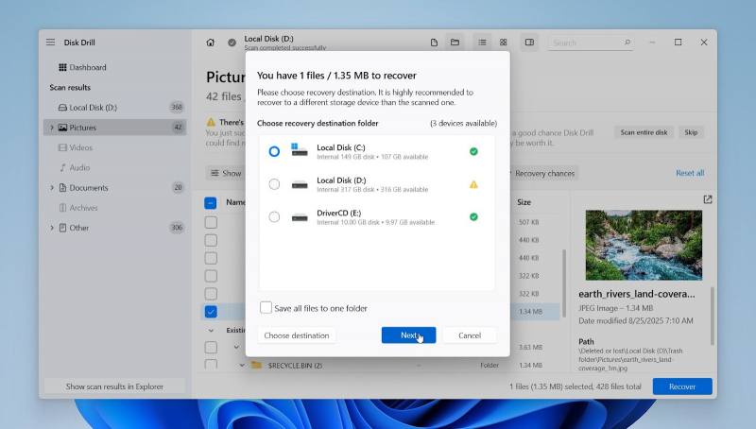This screenshot has width=756, height=429.
Task: Open the Archives category
Action: (x=78, y=208)
